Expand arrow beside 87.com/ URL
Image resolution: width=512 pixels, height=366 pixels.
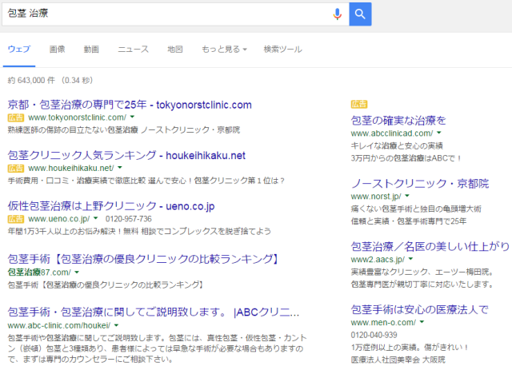pos(77,272)
